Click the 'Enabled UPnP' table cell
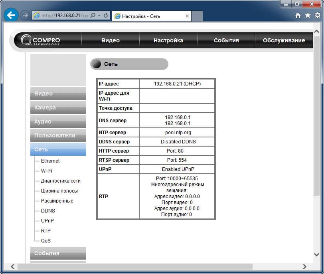 click(x=178, y=169)
